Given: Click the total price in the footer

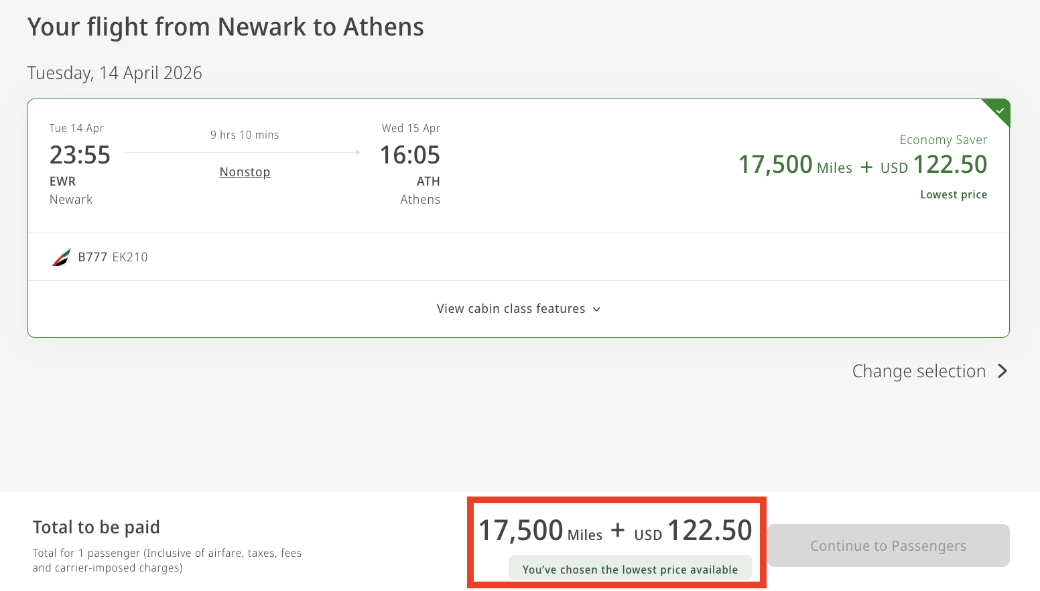Looking at the screenshot, I should (615, 531).
